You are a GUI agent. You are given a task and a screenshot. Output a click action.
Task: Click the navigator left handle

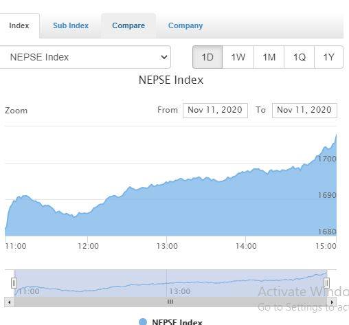click(x=14, y=283)
